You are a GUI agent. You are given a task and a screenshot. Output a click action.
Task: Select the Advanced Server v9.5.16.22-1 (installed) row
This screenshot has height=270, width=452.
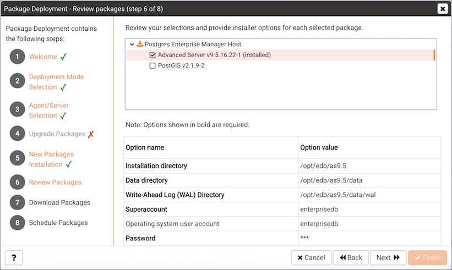click(280, 55)
